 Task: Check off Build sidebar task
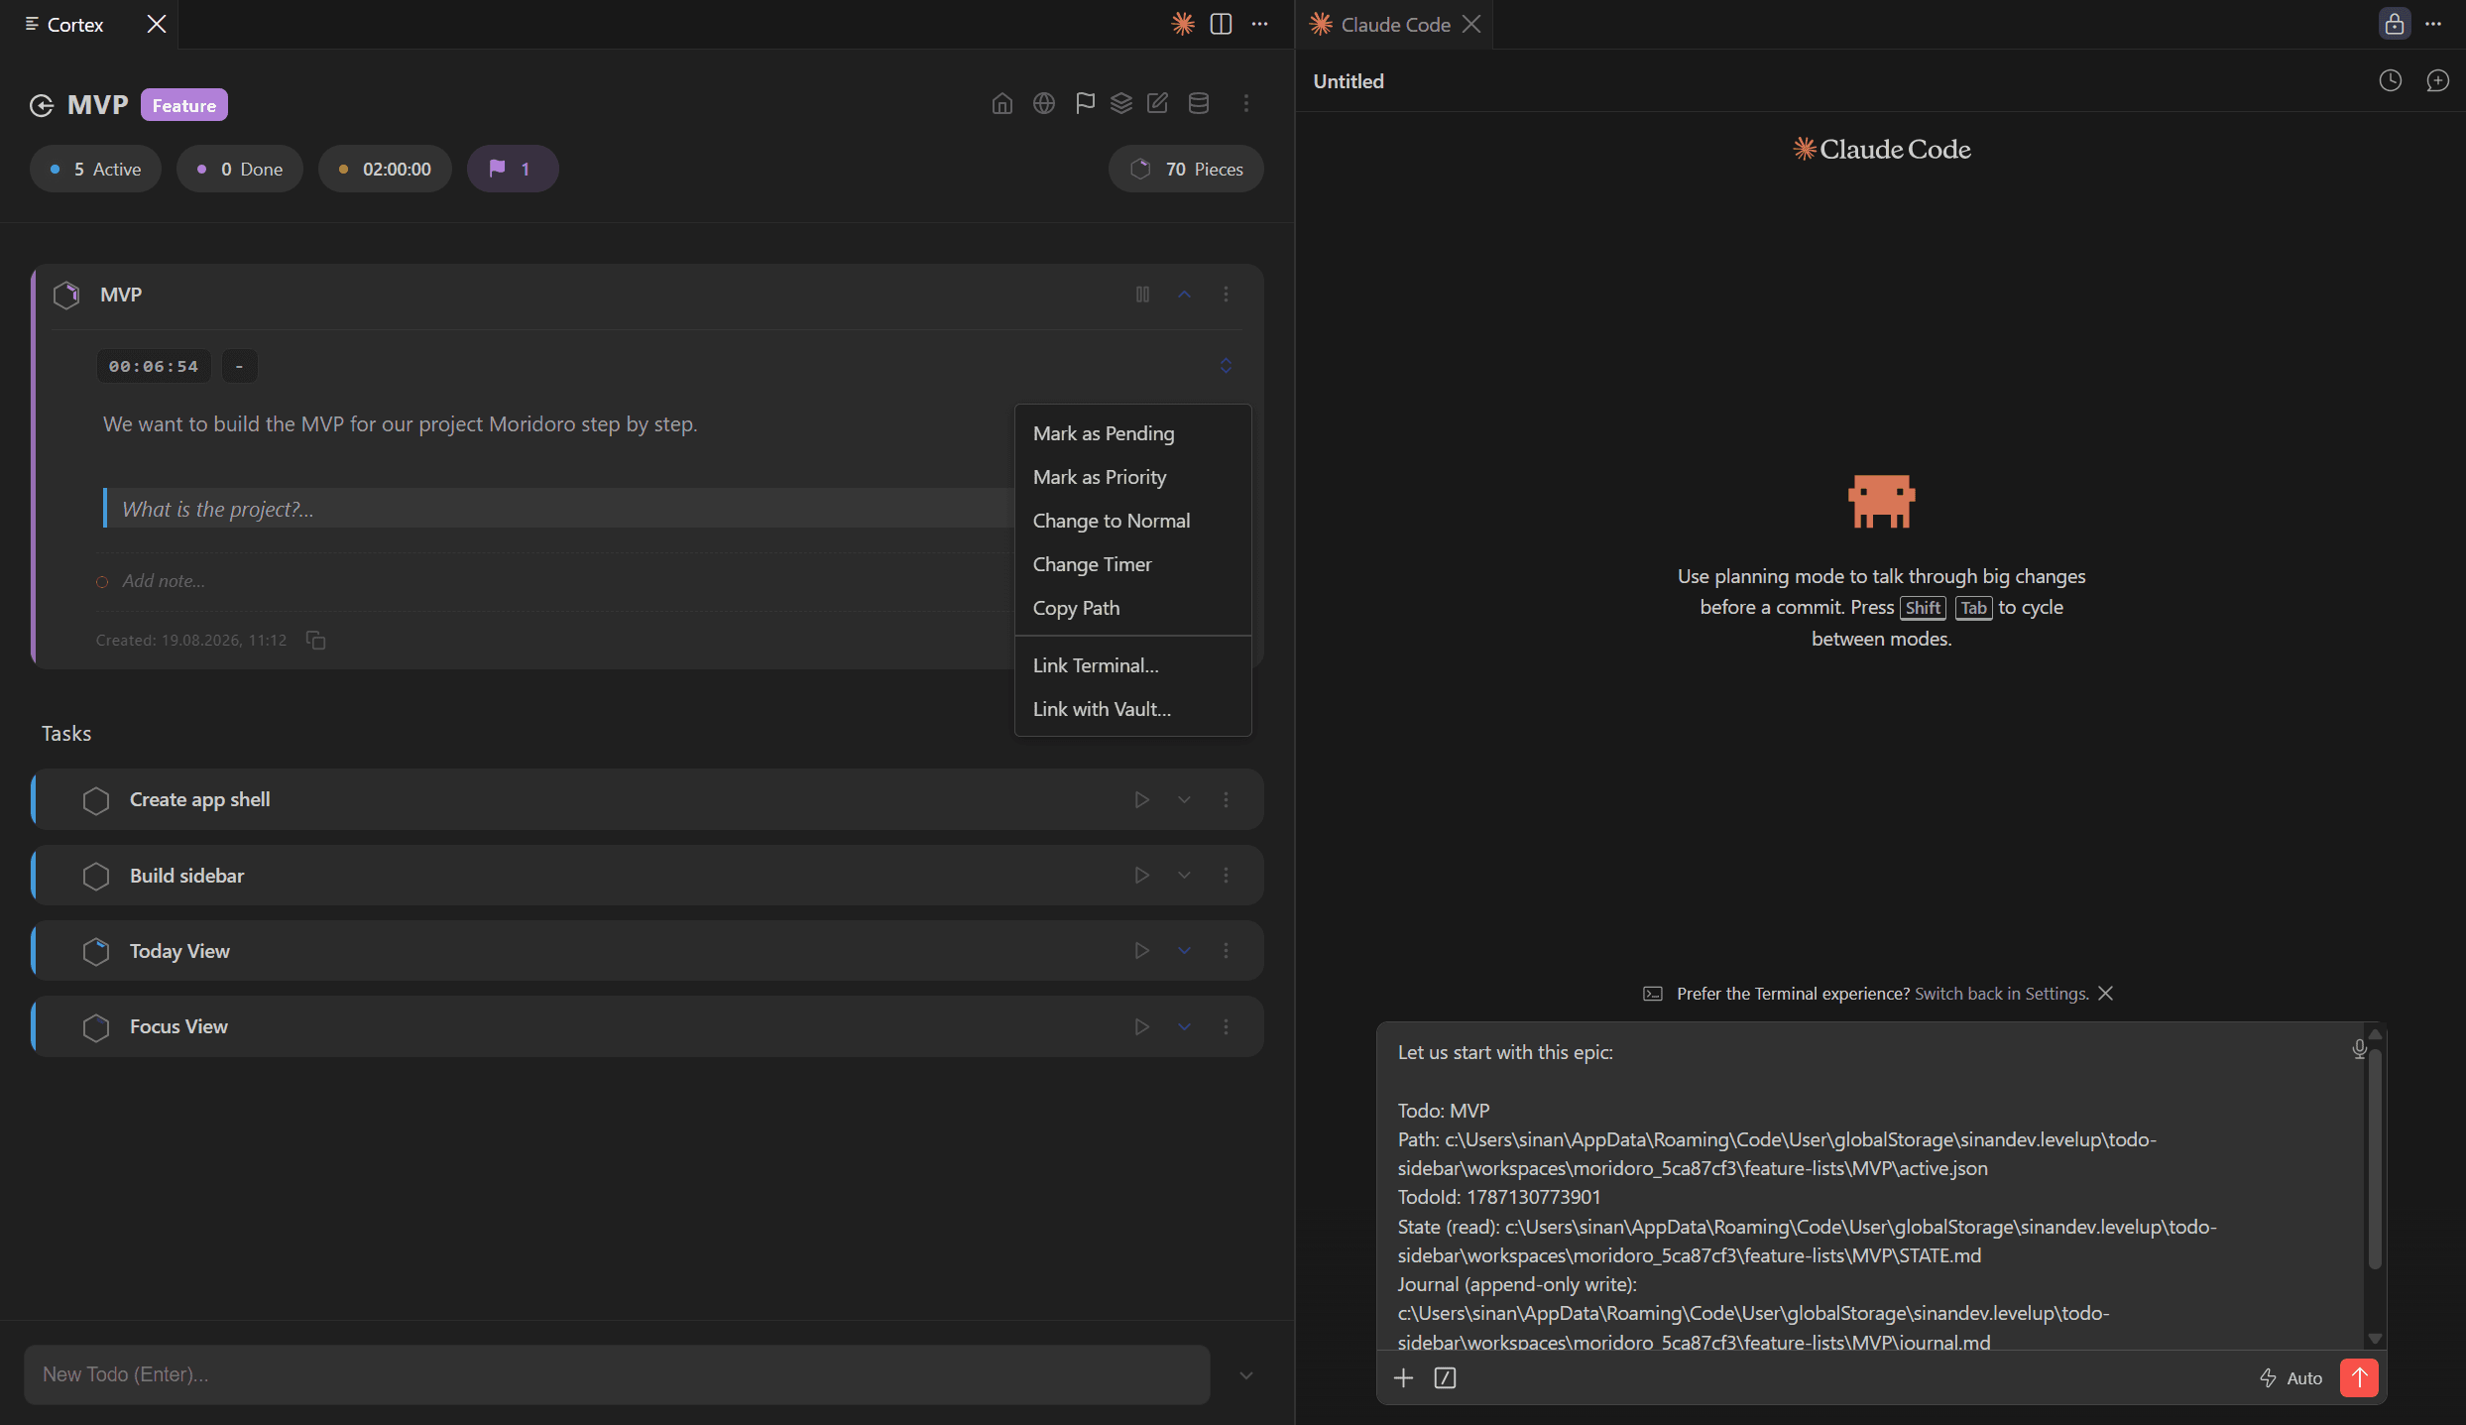point(96,876)
